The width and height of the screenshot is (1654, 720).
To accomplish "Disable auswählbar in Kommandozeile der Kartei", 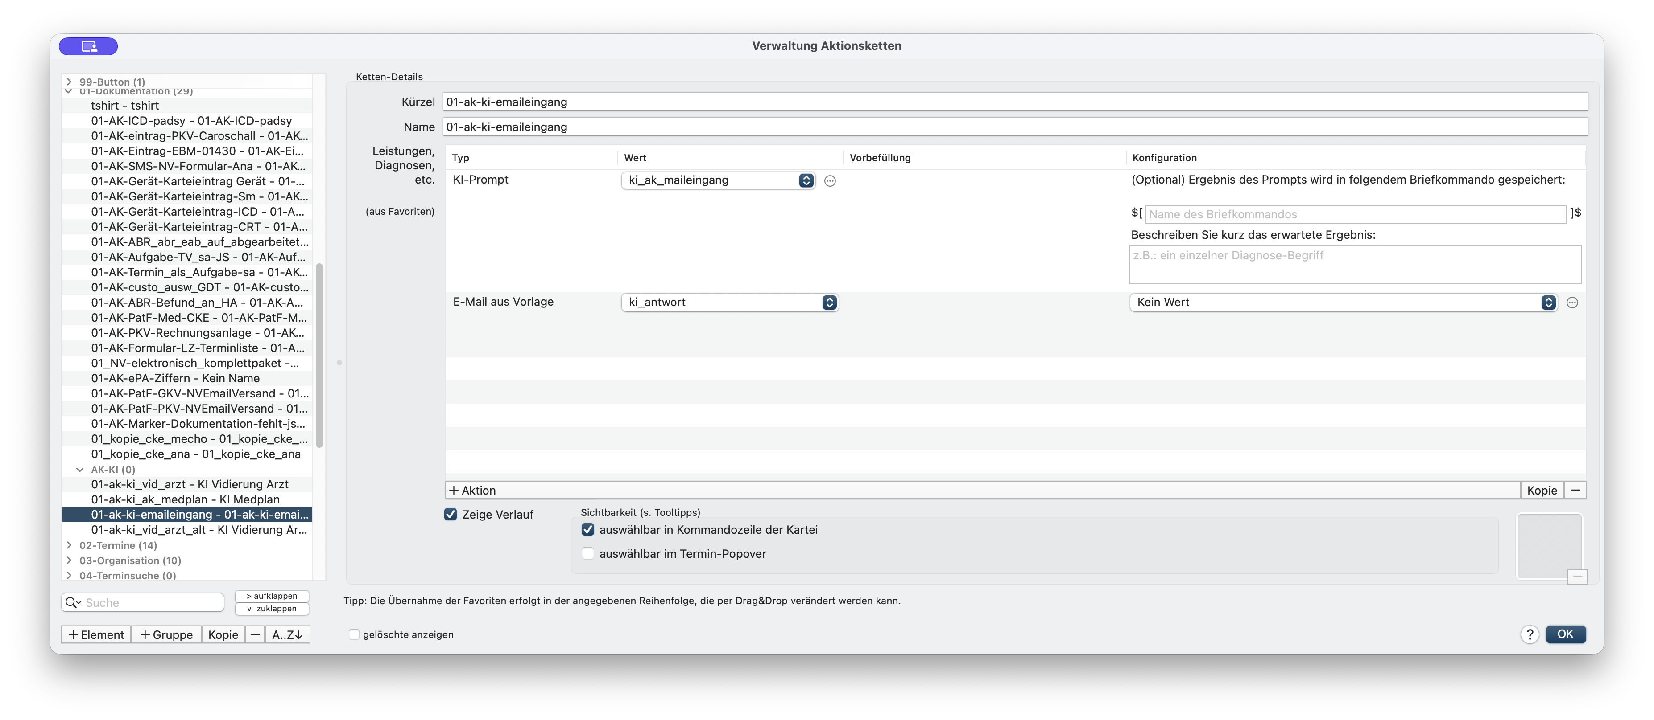I will coord(587,530).
